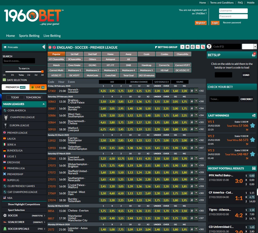Select odds 1,50 for Arsenal home win
The width and height of the screenshot is (258, 233).
click(x=103, y=193)
